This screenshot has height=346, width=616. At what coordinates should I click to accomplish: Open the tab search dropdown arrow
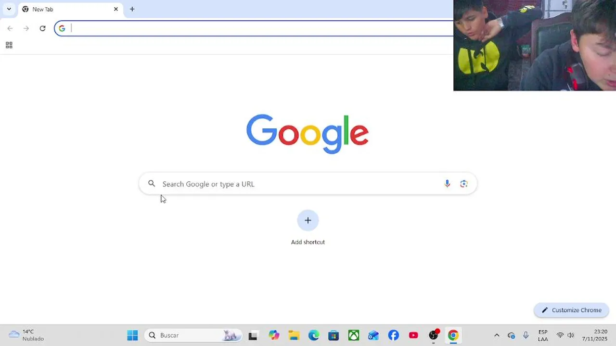tap(9, 9)
